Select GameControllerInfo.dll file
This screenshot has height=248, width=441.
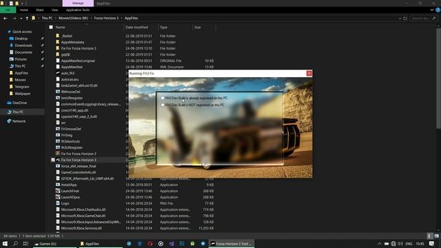[x=79, y=172]
